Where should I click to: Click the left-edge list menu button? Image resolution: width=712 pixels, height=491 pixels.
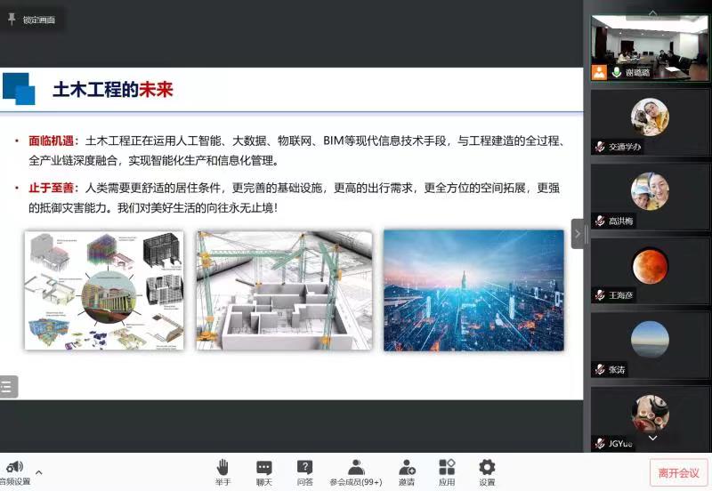tap(8, 386)
